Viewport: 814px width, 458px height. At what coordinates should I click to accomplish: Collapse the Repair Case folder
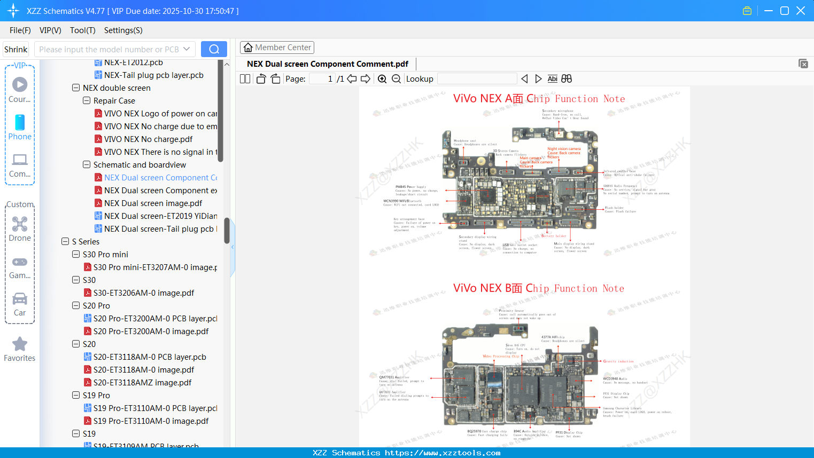tap(86, 100)
